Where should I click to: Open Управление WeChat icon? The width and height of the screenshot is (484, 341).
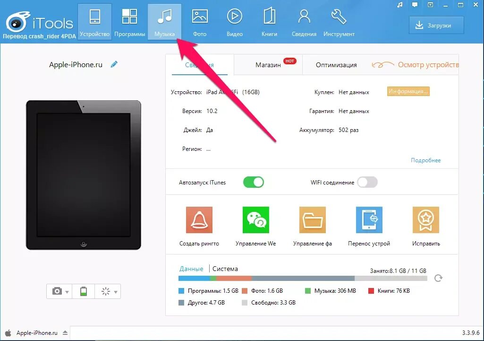pos(256,220)
